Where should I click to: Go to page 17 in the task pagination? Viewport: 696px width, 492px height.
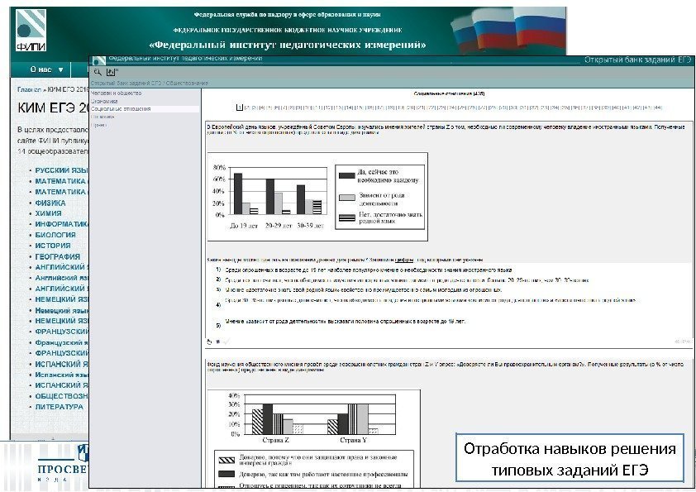[381, 107]
